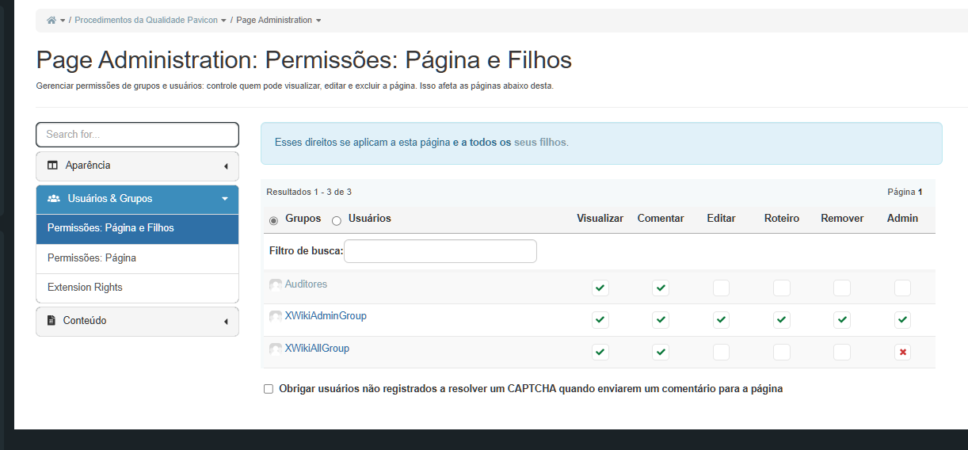Toggle Comentar right for XWikiAdminGroup
The image size is (968, 450).
661,320
